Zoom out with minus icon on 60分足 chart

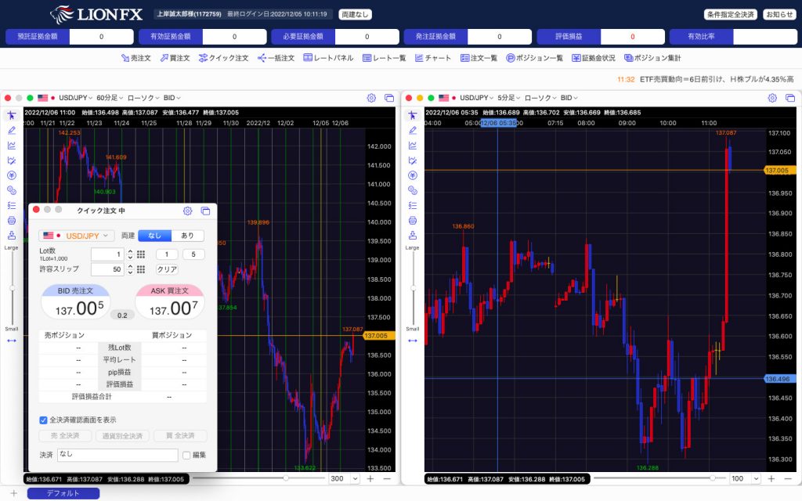[387, 478]
